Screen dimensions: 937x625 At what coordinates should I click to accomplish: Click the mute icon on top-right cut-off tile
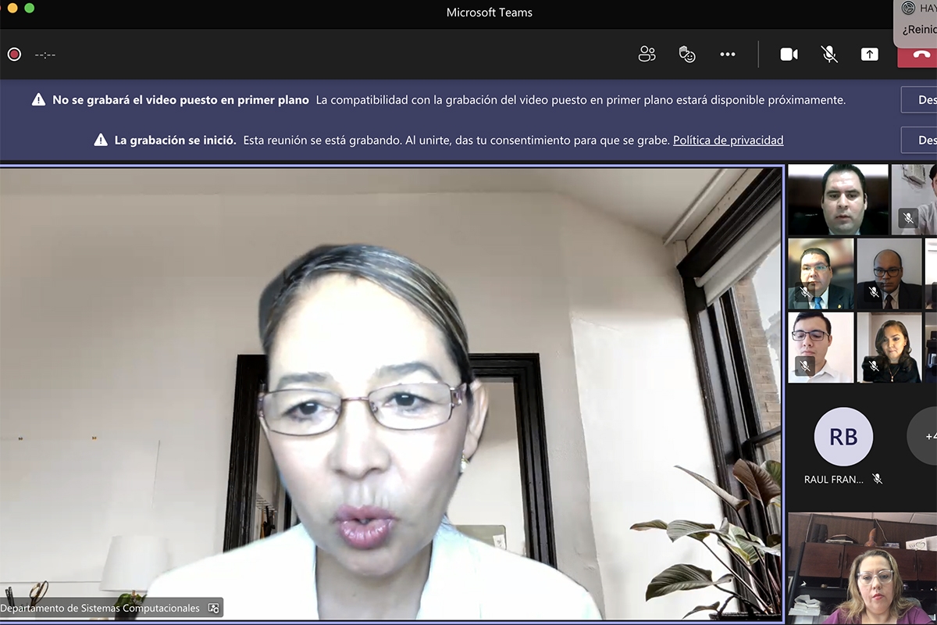click(x=907, y=218)
